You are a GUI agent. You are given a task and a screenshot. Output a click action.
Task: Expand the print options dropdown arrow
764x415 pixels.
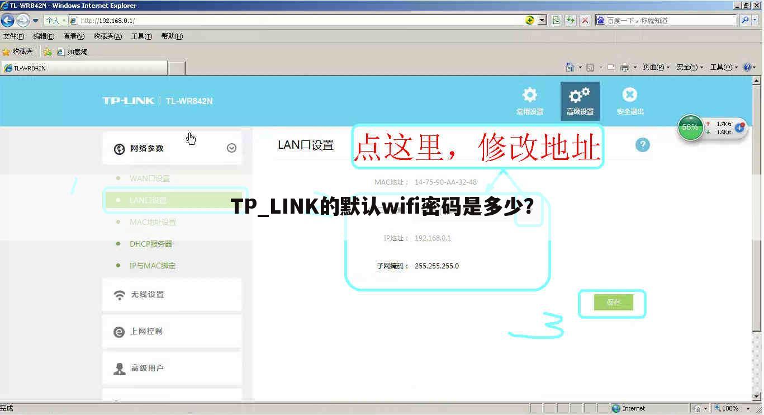click(635, 67)
